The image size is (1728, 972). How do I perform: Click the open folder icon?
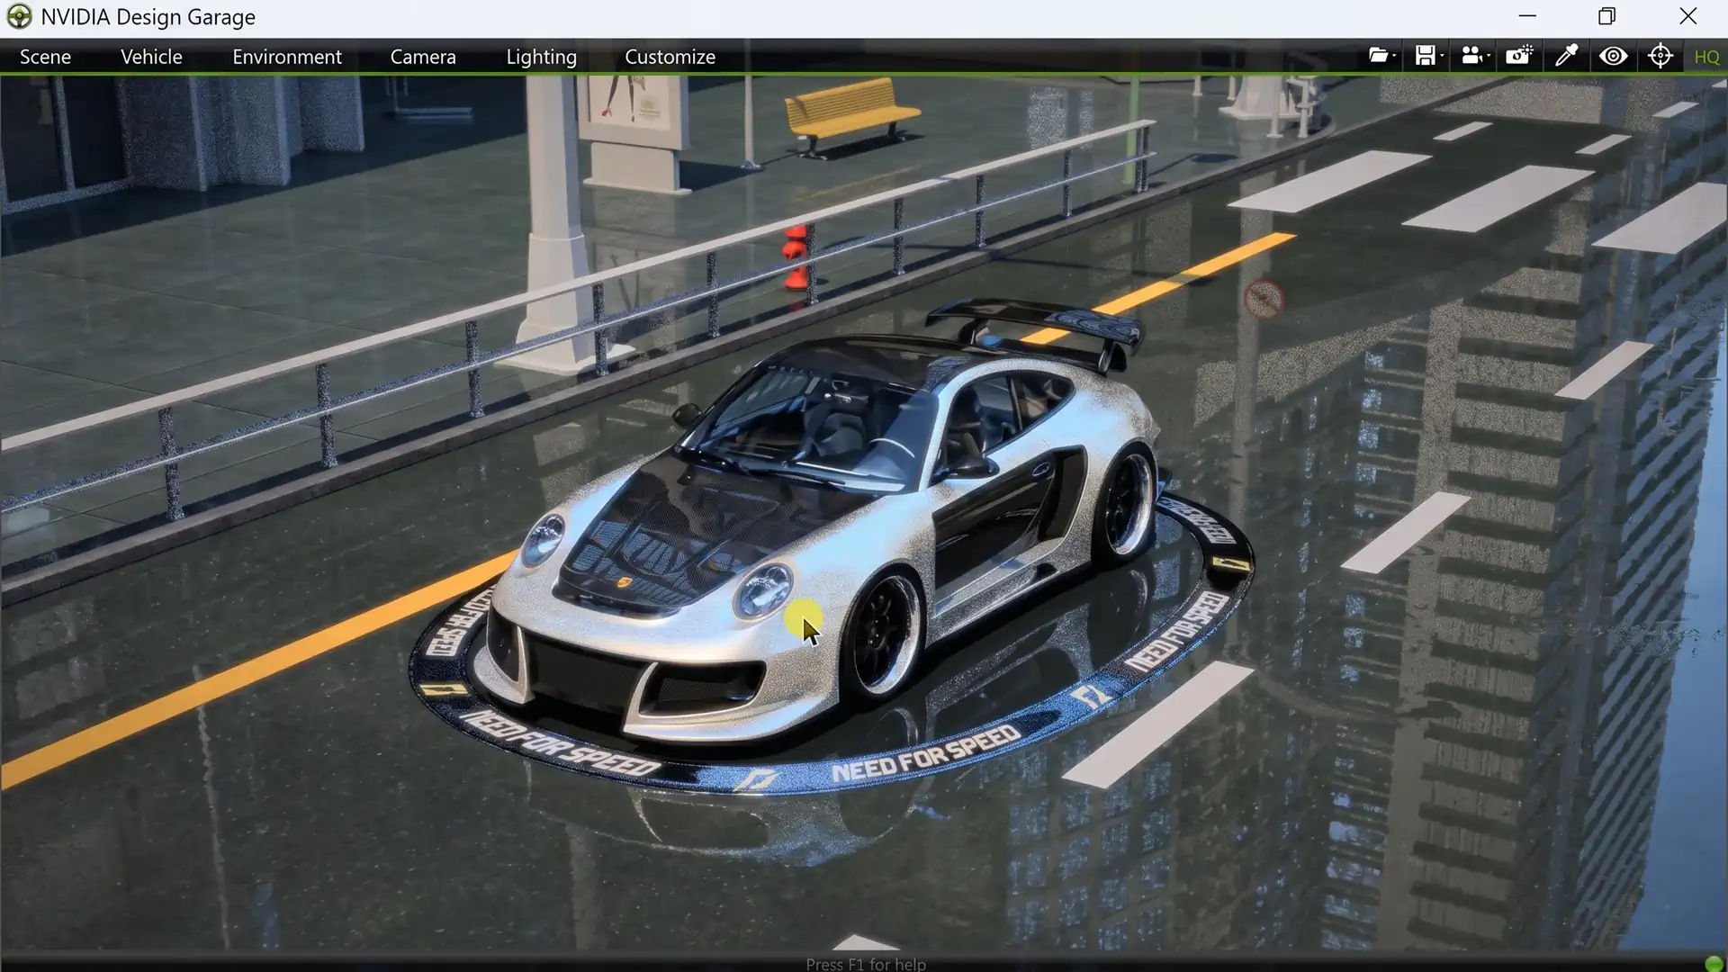pos(1377,56)
